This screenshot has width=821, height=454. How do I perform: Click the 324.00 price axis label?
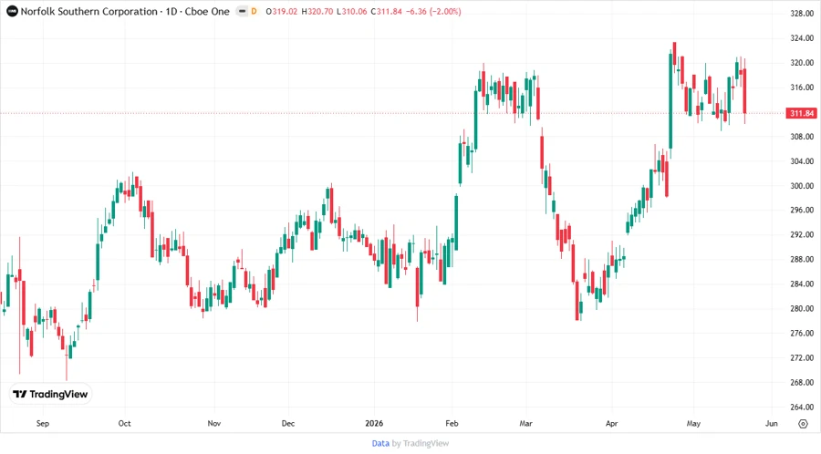coord(802,38)
